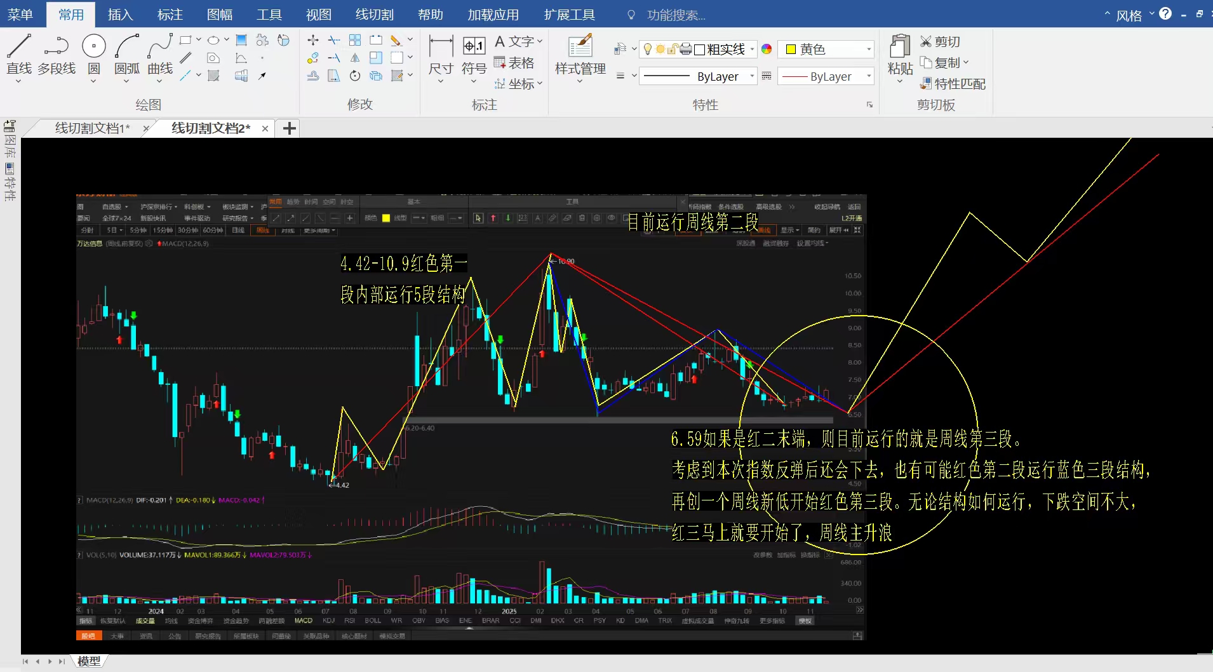Select the offset tool icon

click(313, 76)
